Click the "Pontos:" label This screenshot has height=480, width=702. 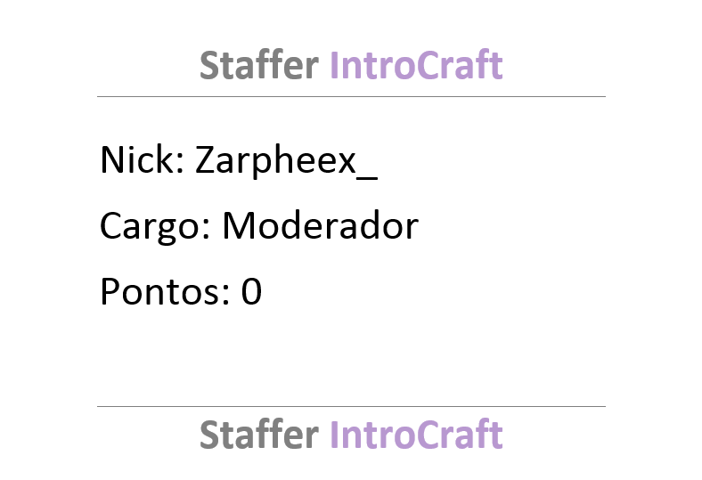[x=165, y=291]
